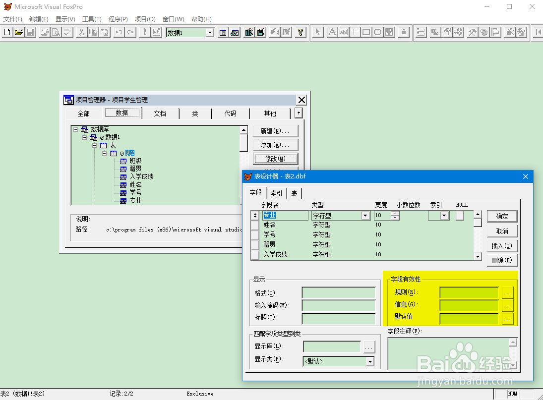Open the database dropdown showing 数据1
Image resolution: width=543 pixels, height=400 pixels.
[210, 33]
